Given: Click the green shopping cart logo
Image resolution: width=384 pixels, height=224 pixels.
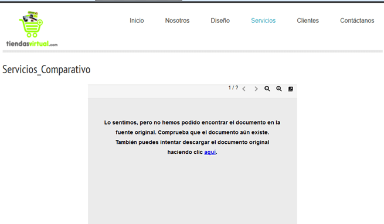Looking at the screenshot, I should pyautogui.click(x=31, y=24).
